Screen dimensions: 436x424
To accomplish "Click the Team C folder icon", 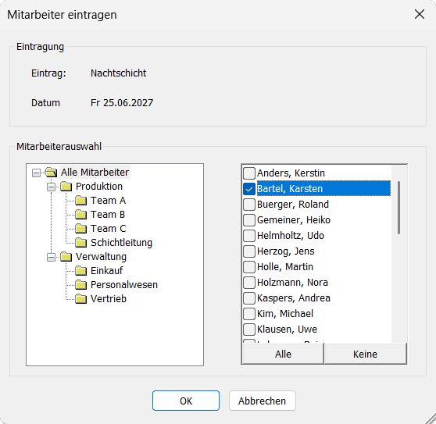I will [81, 228].
